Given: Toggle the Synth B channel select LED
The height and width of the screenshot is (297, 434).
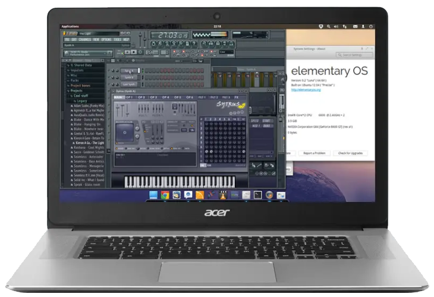Looking at the screenshot, I should 143,78.
